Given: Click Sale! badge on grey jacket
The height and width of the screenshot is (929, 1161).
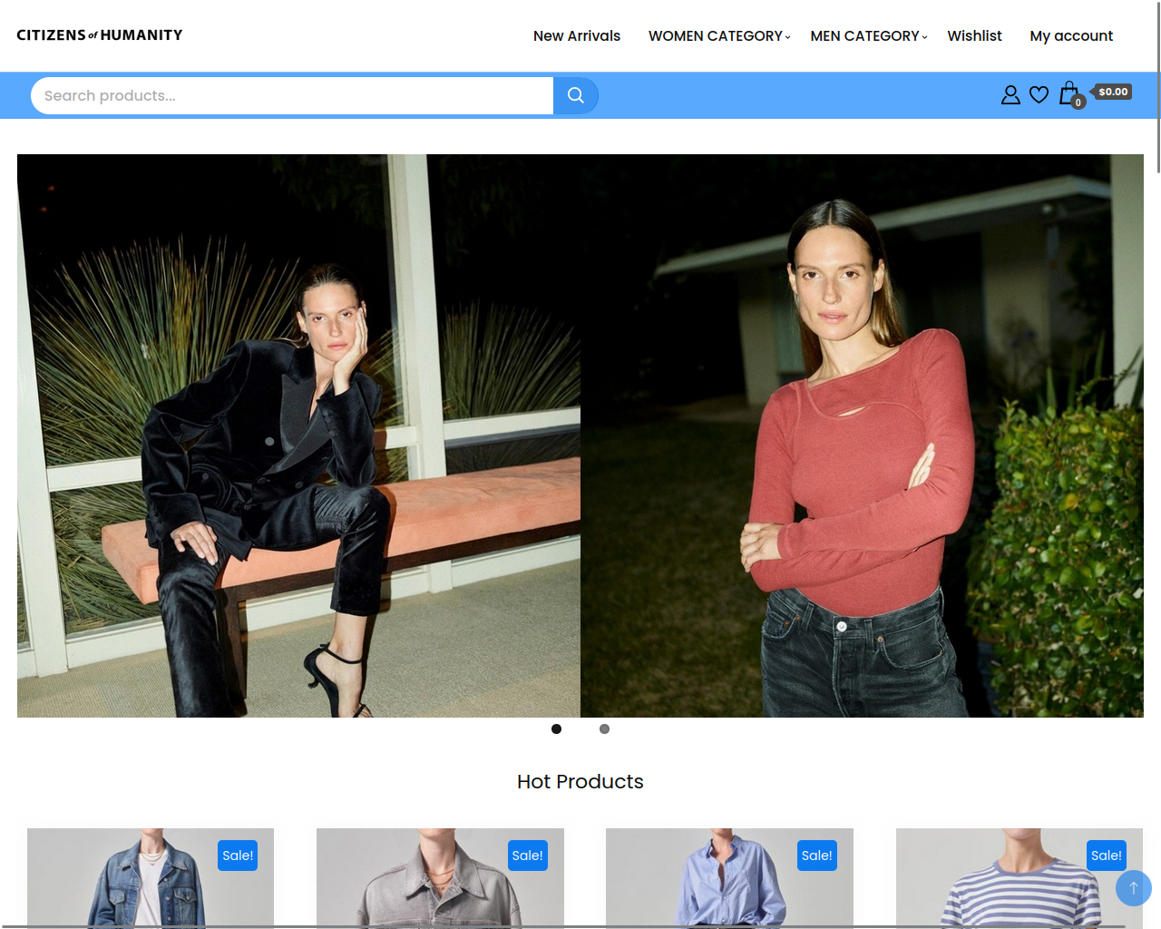Looking at the screenshot, I should pos(527,856).
